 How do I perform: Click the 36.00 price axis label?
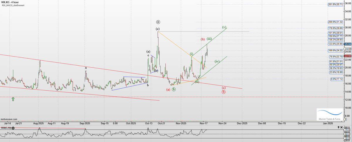coord(348,3)
